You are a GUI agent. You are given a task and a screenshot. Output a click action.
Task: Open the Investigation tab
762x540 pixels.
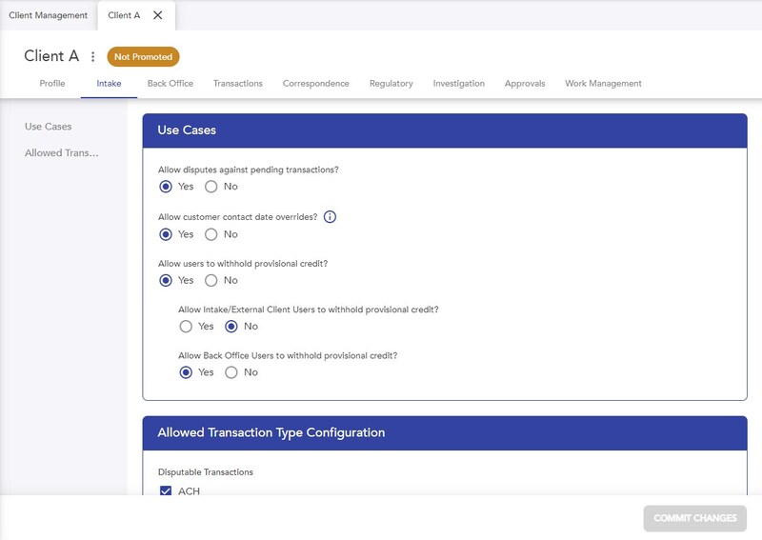459,83
